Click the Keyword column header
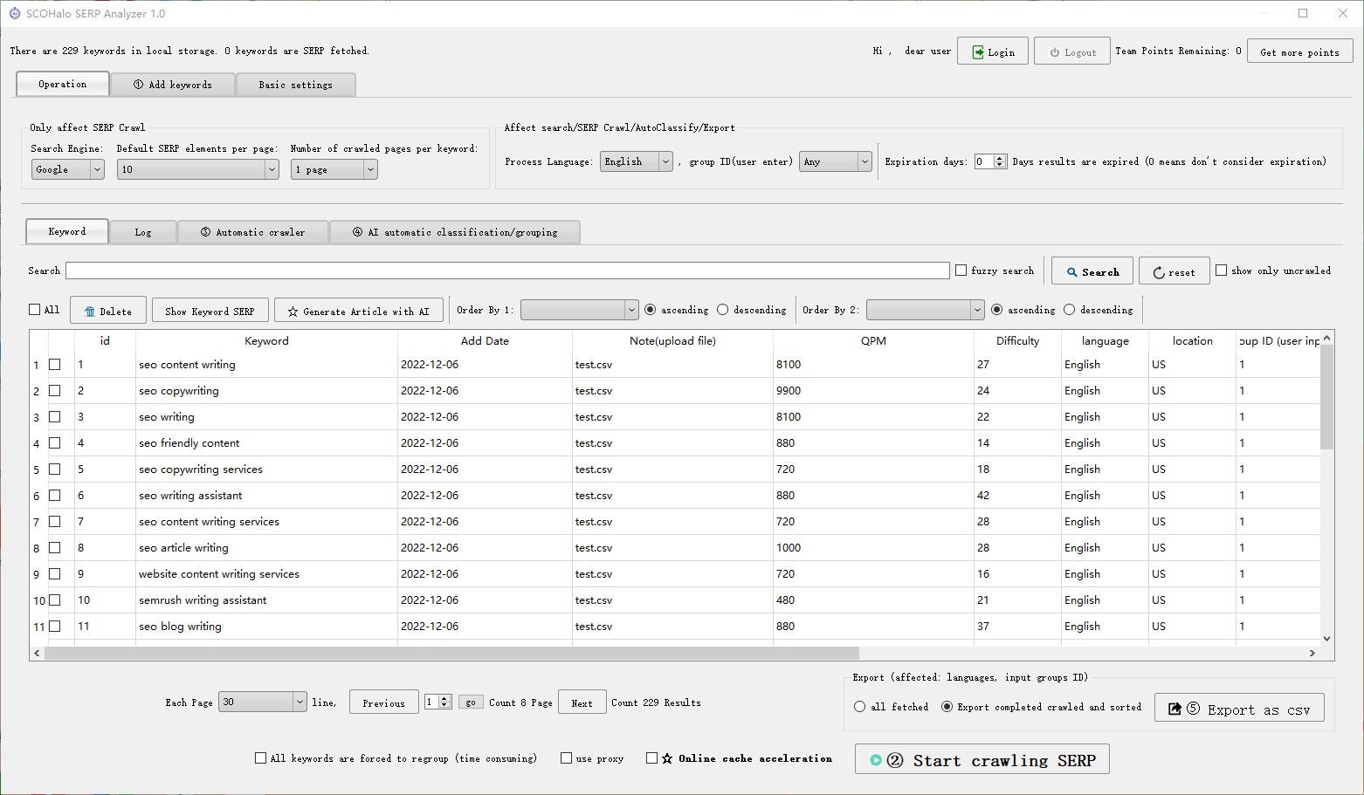 (266, 341)
